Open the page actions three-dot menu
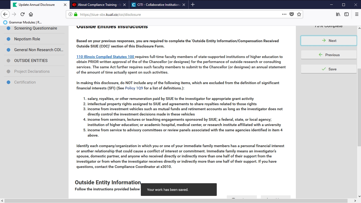The image size is (361, 203). [284, 14]
